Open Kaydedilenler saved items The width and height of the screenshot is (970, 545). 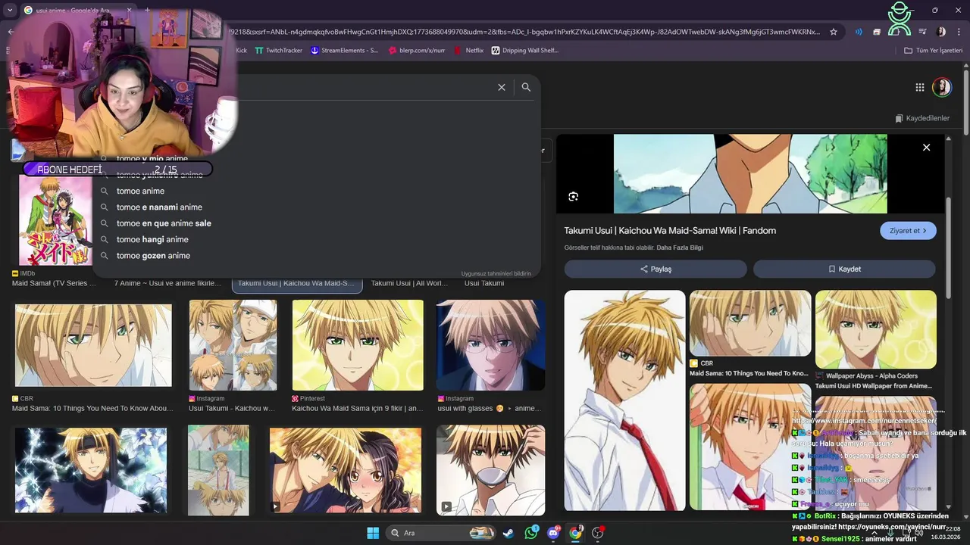tap(922, 118)
